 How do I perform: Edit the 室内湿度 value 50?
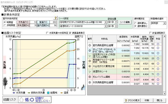click(53, 25)
